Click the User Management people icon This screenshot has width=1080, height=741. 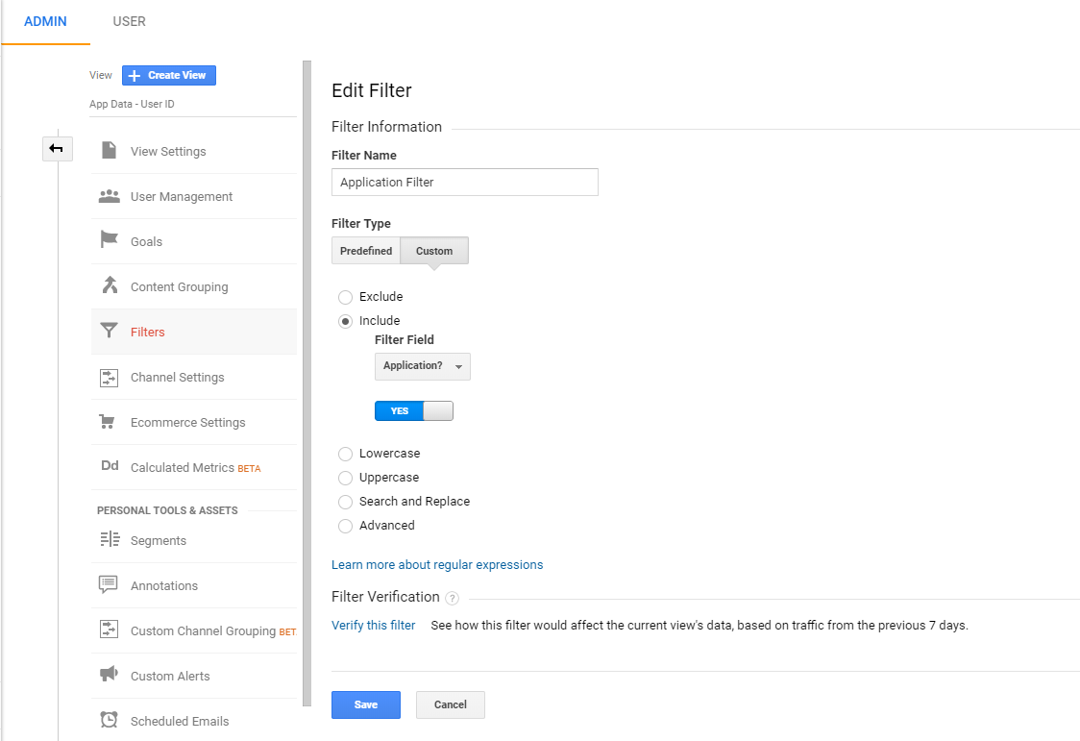click(110, 196)
